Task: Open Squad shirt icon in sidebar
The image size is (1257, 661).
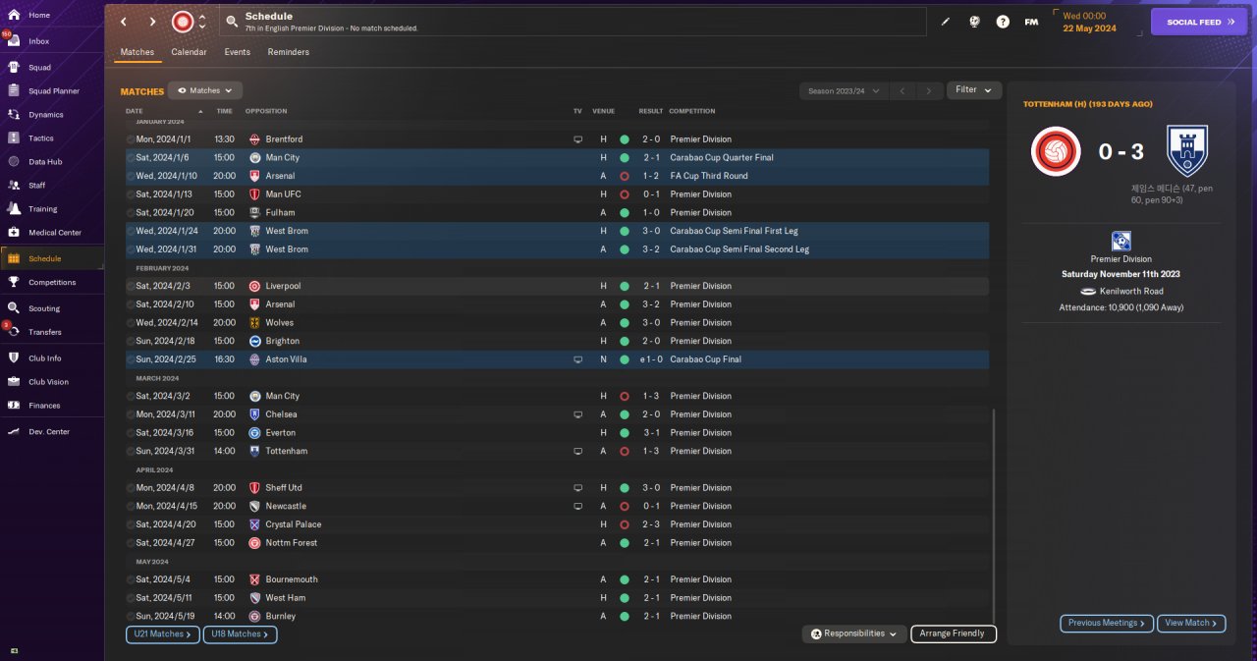Action: (14, 68)
